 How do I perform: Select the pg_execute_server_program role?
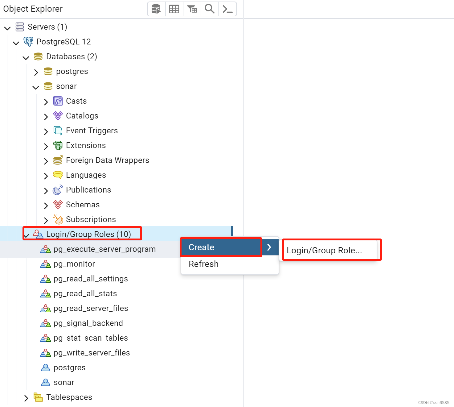104,249
